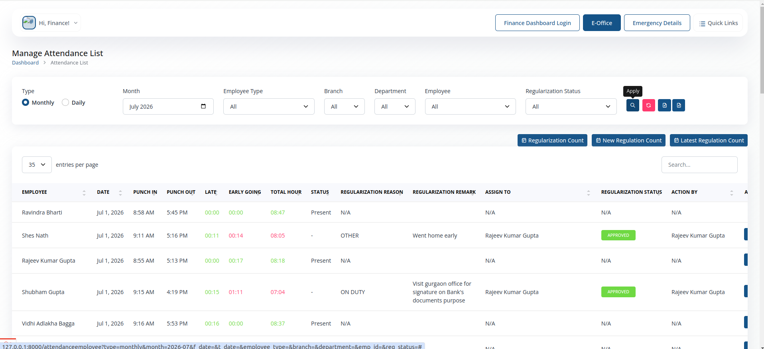Sort table by the Date column arrows
Image resolution: width=764 pixels, height=349 pixels.
120,193
